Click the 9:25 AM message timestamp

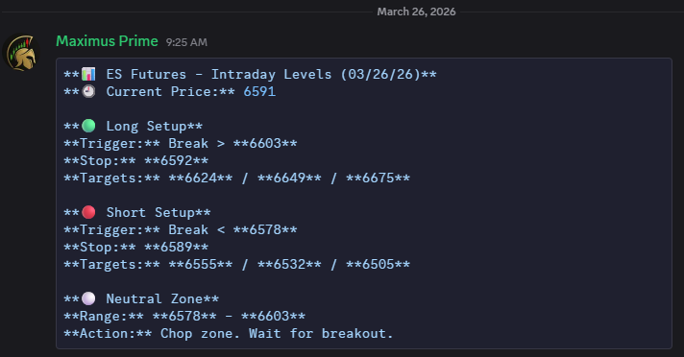[x=186, y=42]
